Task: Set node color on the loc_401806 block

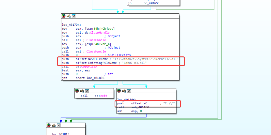Action: click(x=119, y=91)
